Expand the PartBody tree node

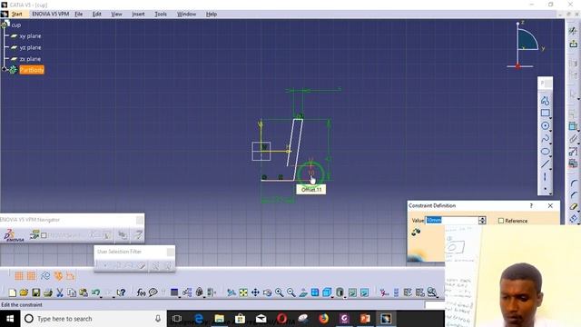(x=5, y=69)
